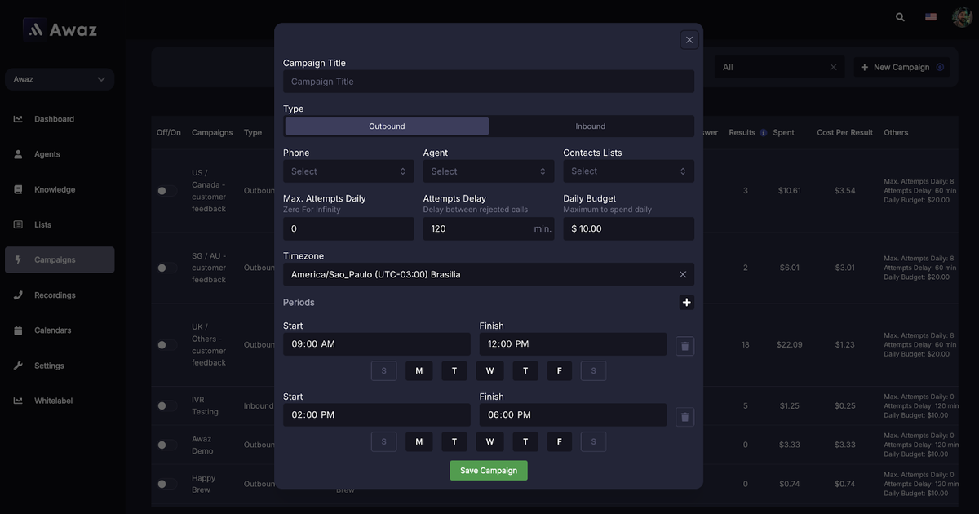Expand the Contacts Lists dropdown
The width and height of the screenshot is (979, 514).
click(x=628, y=171)
